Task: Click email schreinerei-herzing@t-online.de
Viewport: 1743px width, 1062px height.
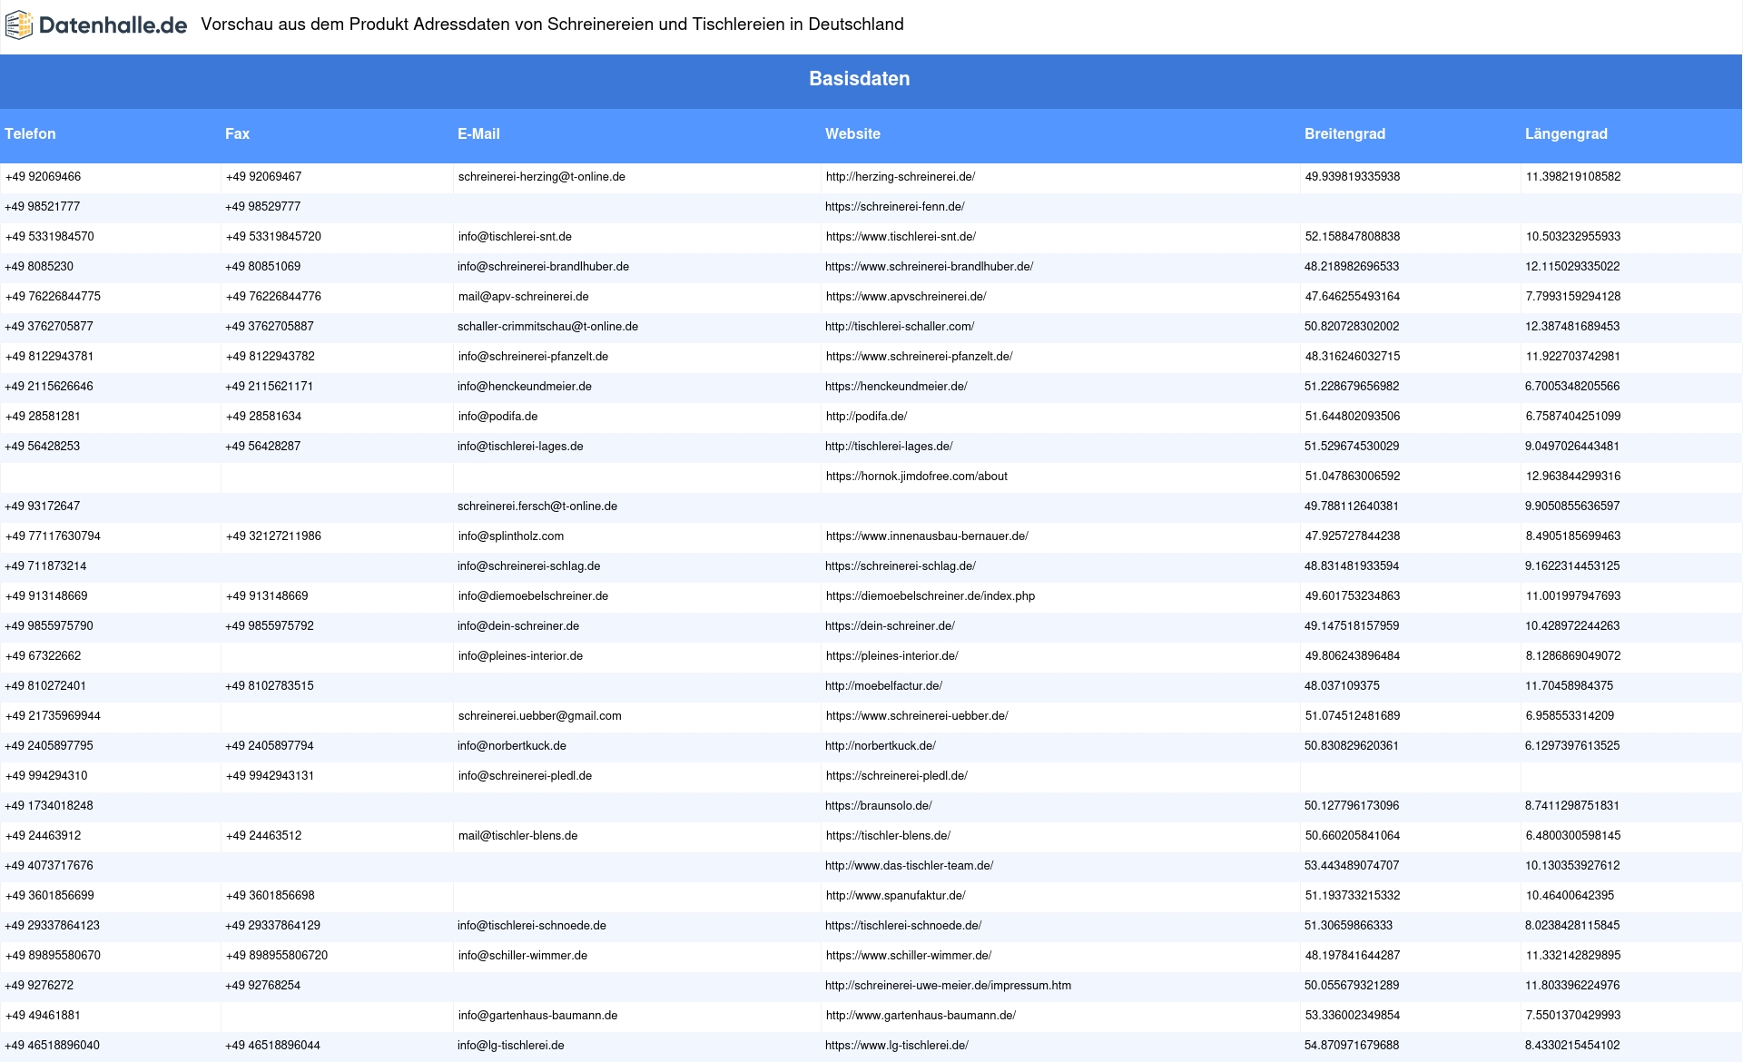Action: coord(541,177)
